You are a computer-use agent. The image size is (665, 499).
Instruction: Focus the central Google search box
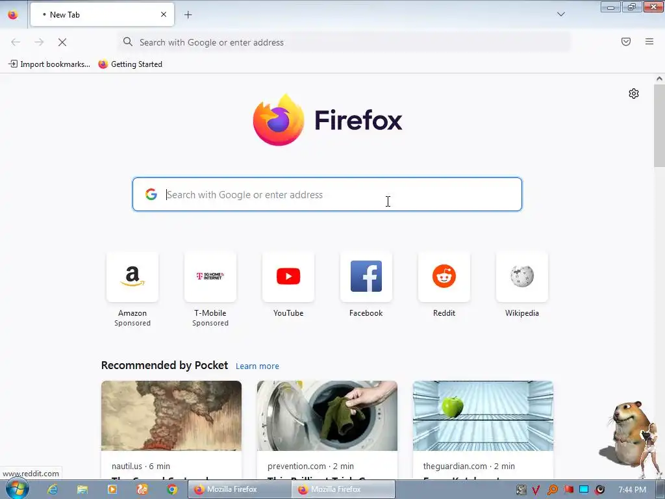327,194
